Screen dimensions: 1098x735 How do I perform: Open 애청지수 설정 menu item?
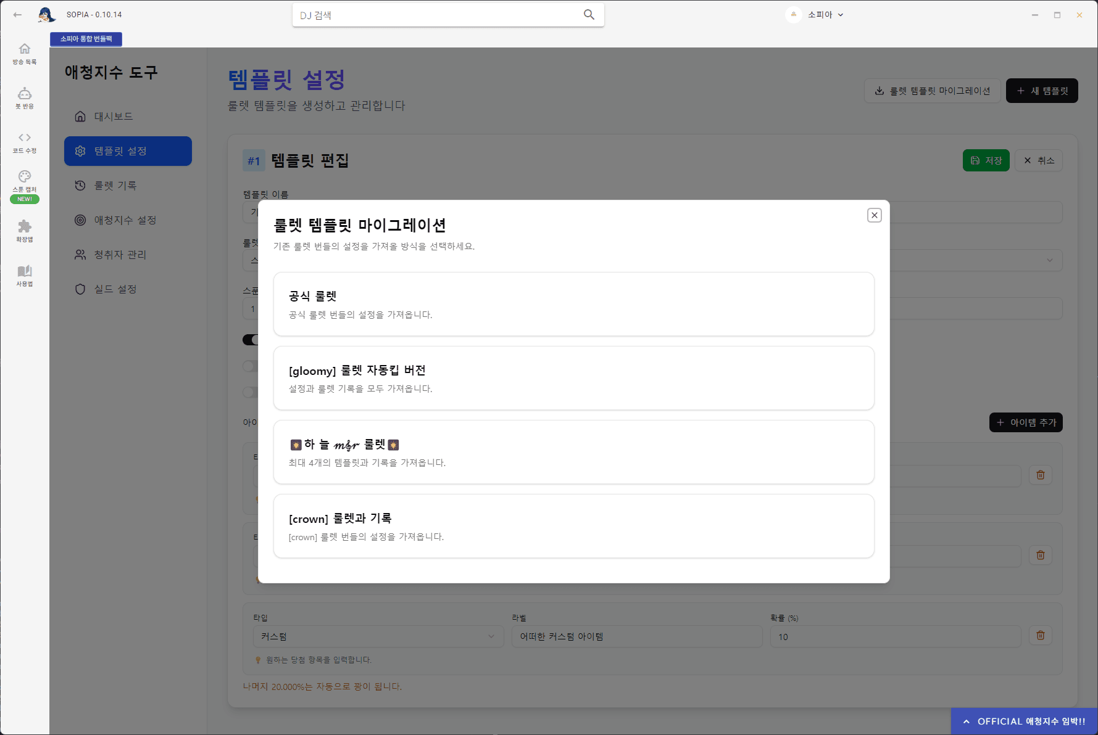point(125,220)
